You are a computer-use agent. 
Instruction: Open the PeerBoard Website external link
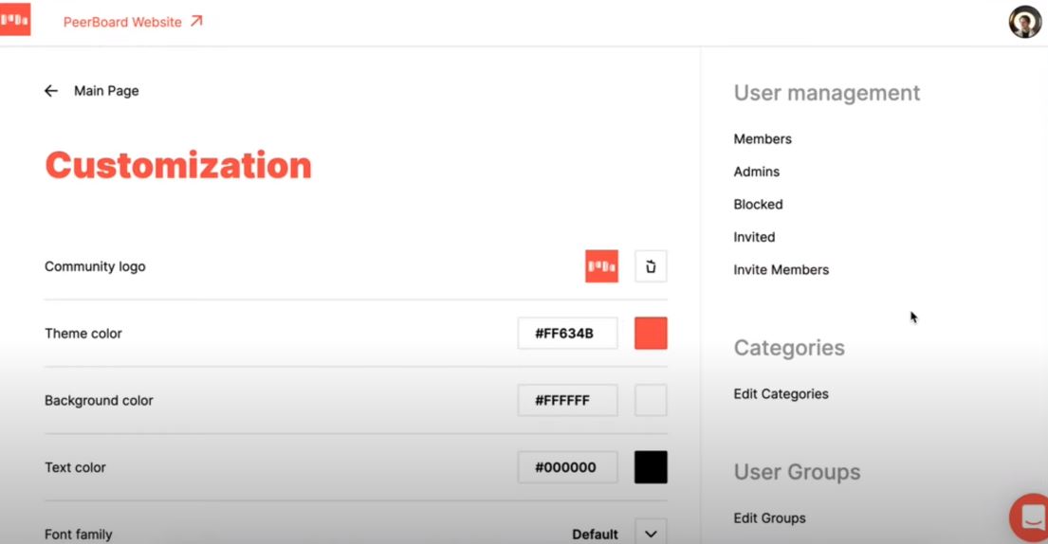pyautogui.click(x=133, y=22)
